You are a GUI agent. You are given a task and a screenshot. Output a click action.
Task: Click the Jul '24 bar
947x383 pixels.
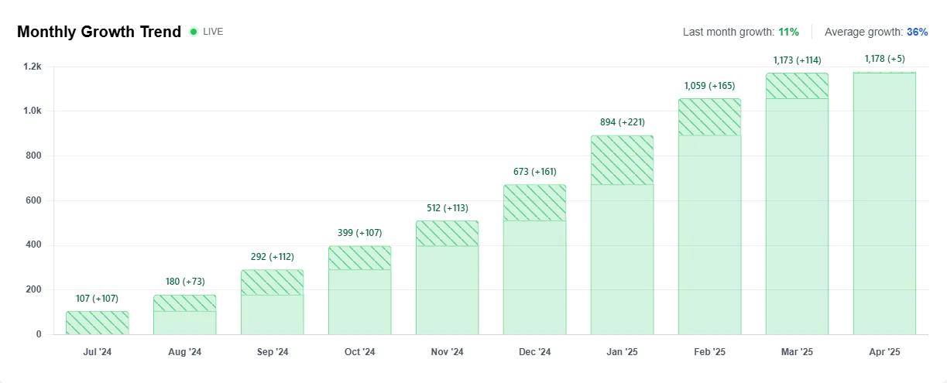98,323
